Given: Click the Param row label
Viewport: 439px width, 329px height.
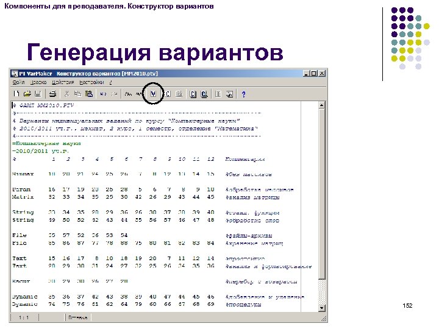Looking at the screenshot, I should (21, 189).
